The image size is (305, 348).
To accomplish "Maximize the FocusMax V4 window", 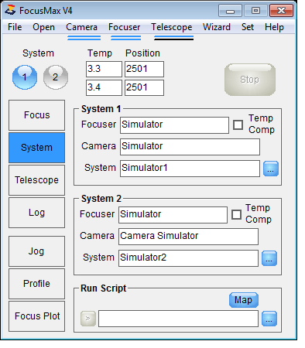I will click(x=255, y=11).
